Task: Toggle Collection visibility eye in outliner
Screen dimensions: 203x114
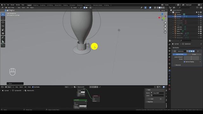Action: 199,12
